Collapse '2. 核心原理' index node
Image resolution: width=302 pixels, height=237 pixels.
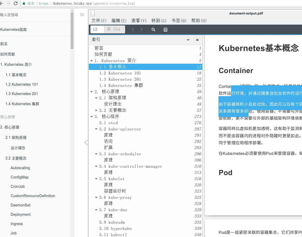pos(92,92)
